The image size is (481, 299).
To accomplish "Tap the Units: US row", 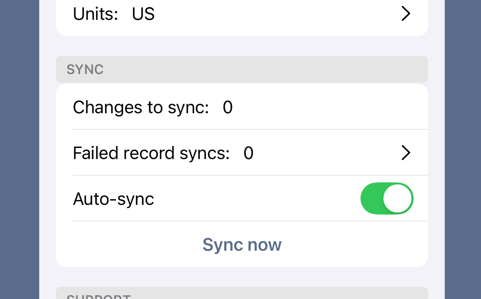I will coord(208,14).
